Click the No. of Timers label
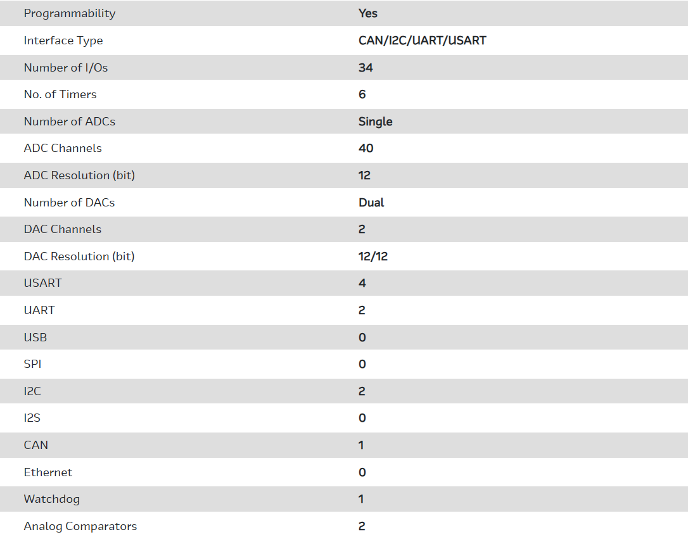The width and height of the screenshot is (688, 537). pos(60,94)
